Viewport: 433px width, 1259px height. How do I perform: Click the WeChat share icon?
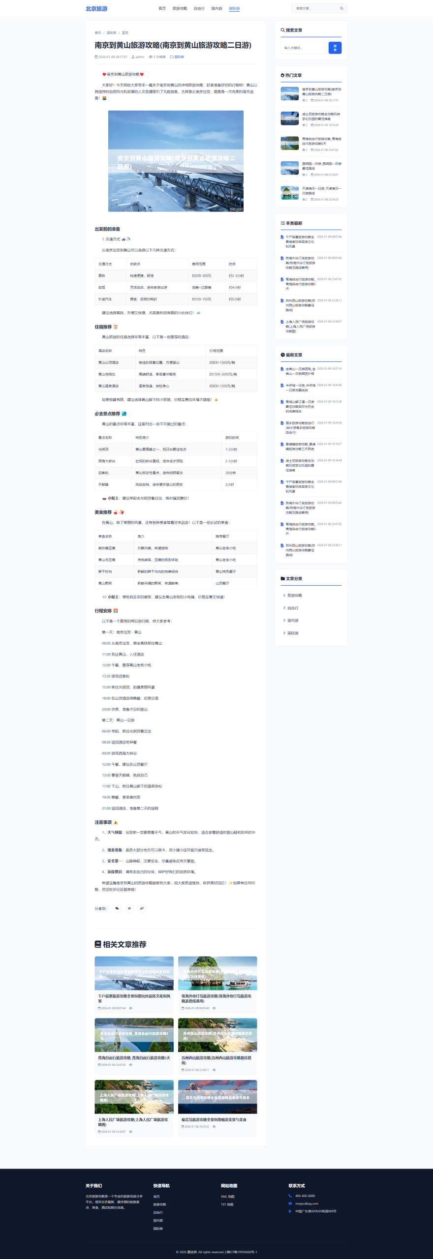[x=117, y=908]
